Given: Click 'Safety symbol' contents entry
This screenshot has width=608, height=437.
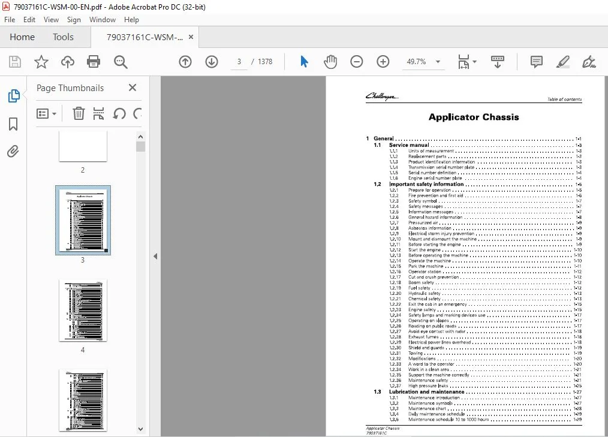Looking at the screenshot, I should pyautogui.click(x=422, y=201).
